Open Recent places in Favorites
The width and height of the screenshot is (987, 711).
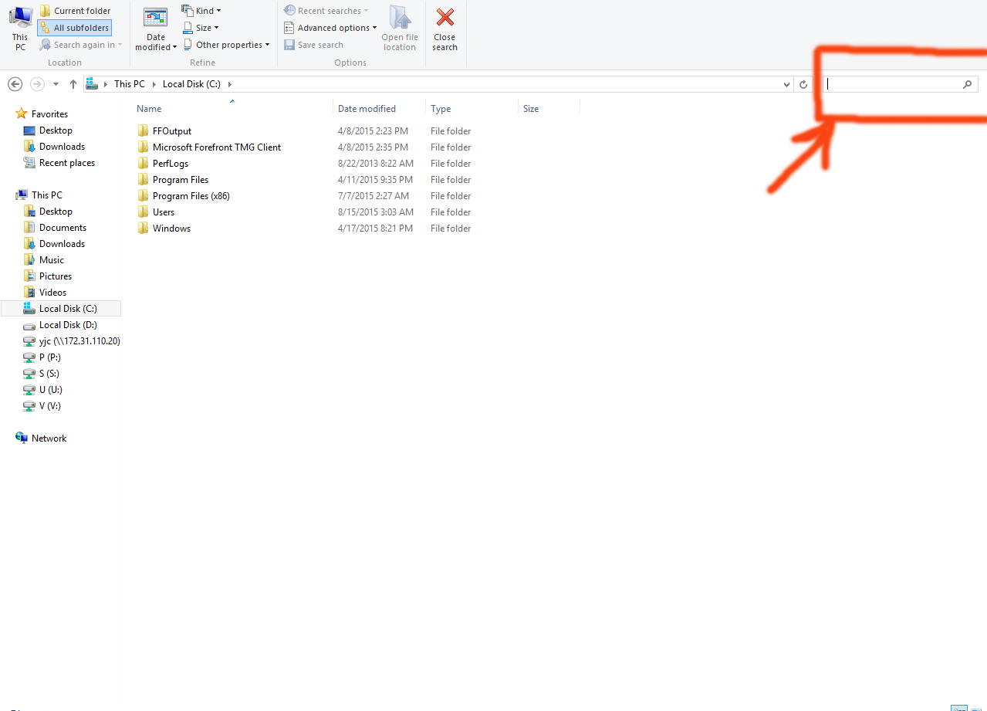(x=67, y=163)
